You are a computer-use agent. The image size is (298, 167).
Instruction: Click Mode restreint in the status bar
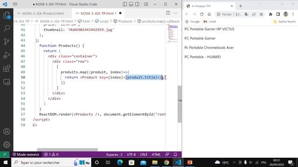pyautogui.click(x=26, y=154)
